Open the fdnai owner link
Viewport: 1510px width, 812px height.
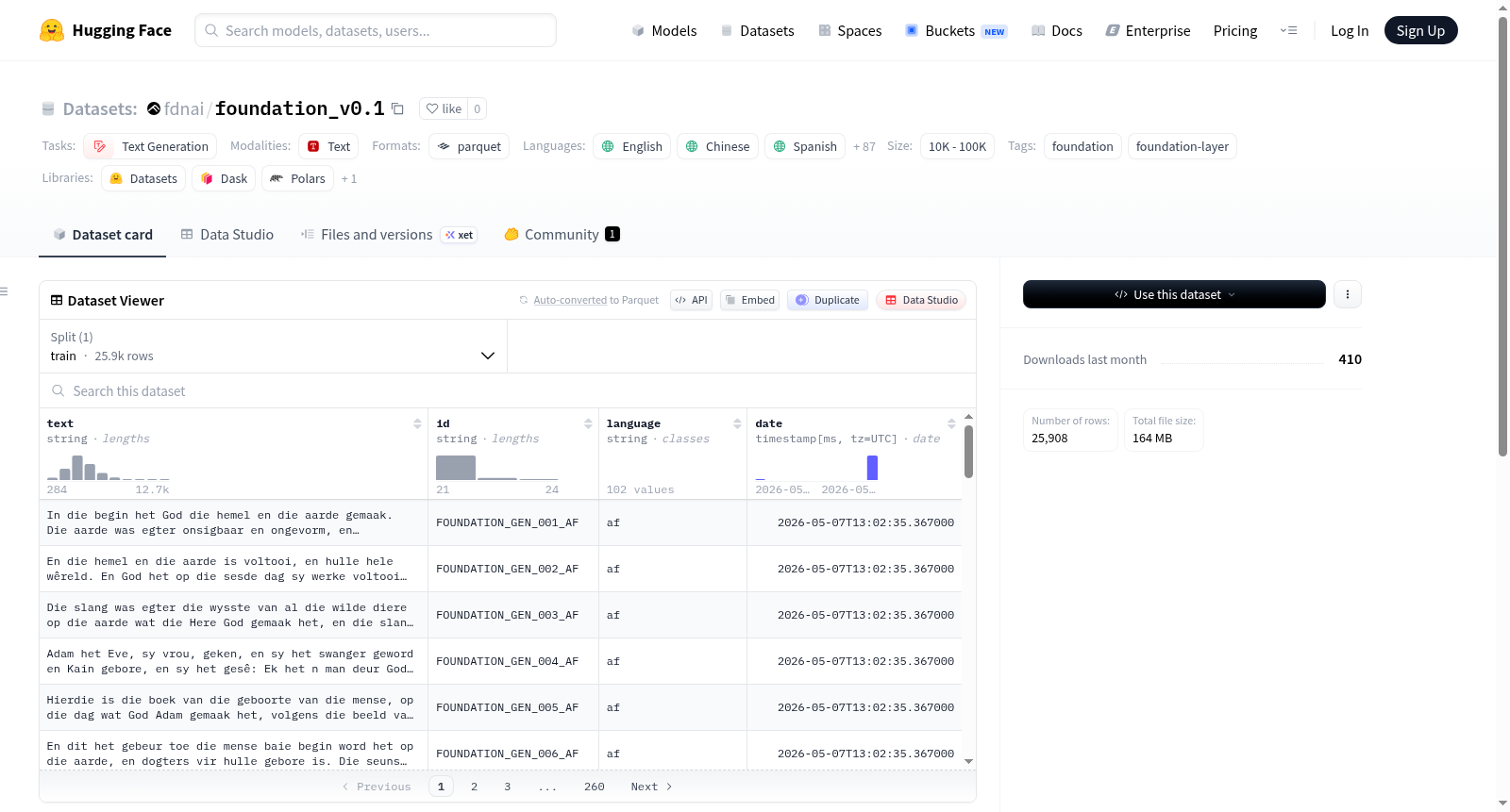184,108
